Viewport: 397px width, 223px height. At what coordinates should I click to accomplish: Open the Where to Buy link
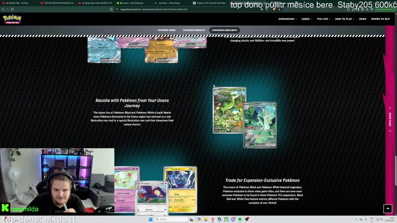tap(381, 19)
